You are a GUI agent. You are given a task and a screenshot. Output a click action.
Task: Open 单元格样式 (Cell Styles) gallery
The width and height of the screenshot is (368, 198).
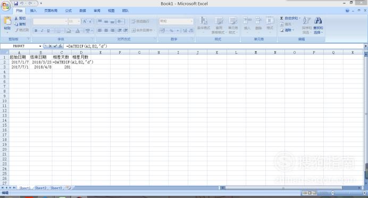233,25
